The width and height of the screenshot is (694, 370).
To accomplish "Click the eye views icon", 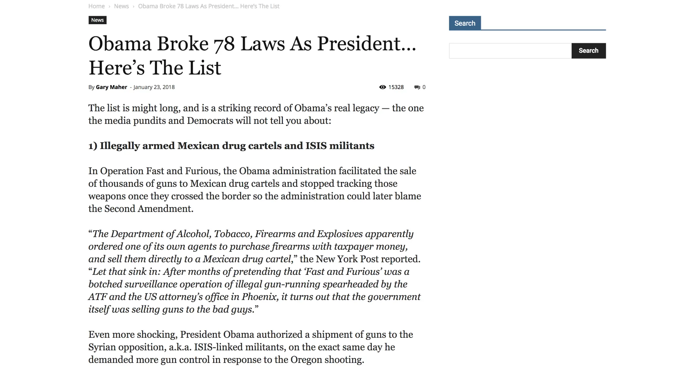I will 382,87.
